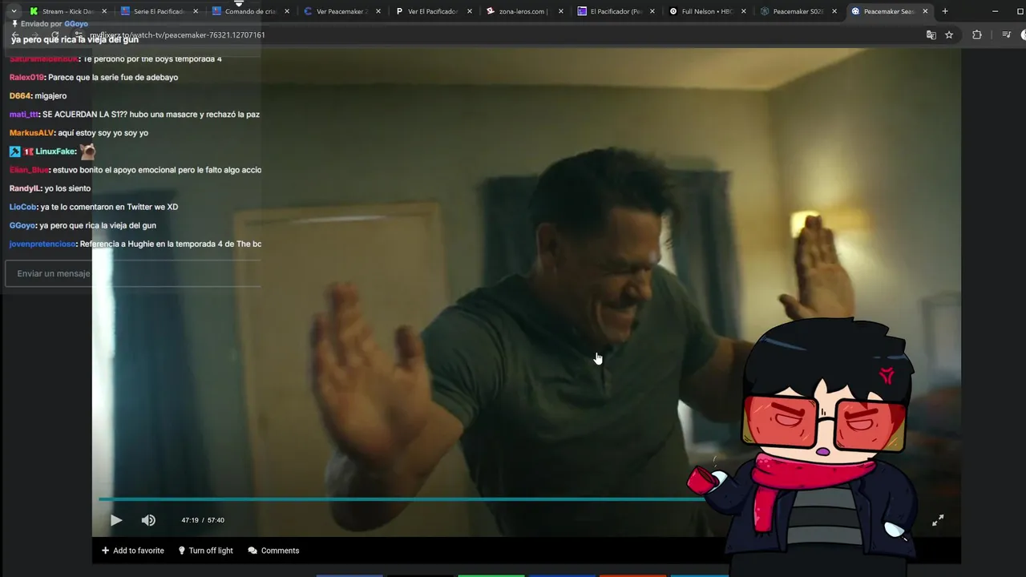Click username mati_ttt in chat
This screenshot has width=1026, height=577.
pyautogui.click(x=24, y=115)
